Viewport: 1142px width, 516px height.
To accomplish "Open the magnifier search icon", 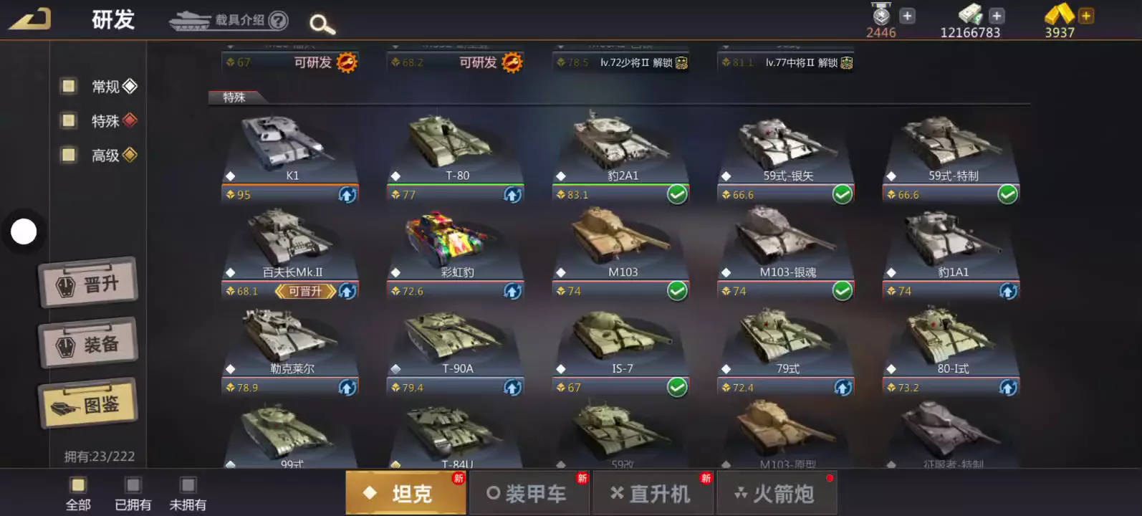I will [322, 24].
